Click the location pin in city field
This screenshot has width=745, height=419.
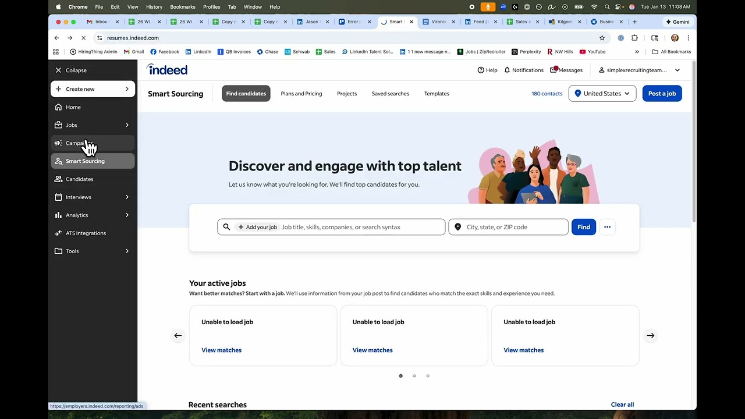click(457, 227)
